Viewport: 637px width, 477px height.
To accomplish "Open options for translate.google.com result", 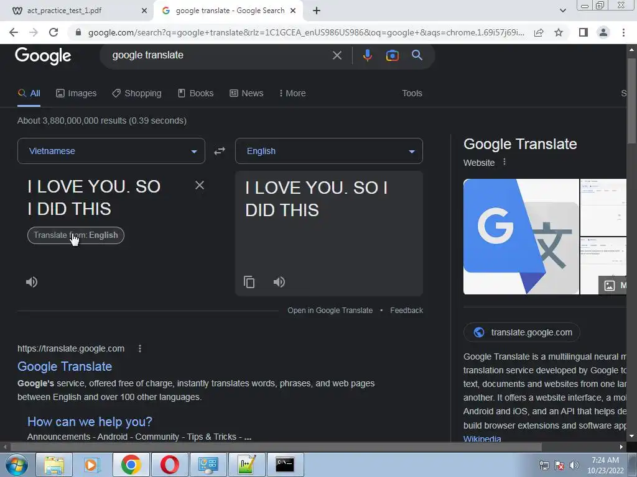I will [x=140, y=348].
